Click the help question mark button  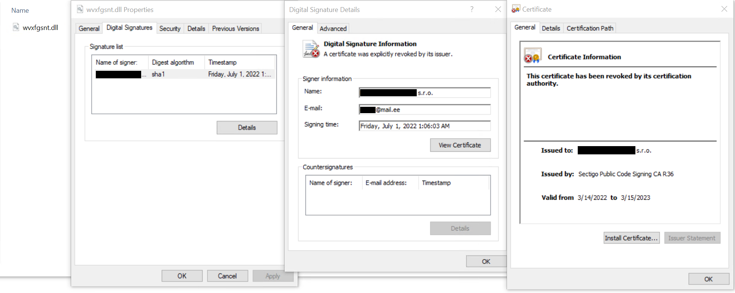coord(472,9)
